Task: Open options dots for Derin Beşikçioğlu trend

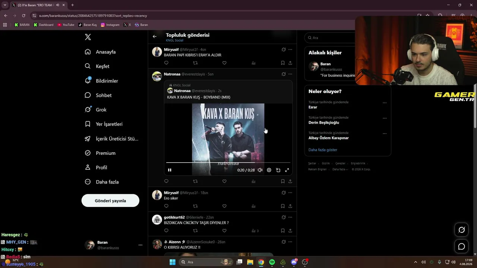Action: click(x=385, y=118)
